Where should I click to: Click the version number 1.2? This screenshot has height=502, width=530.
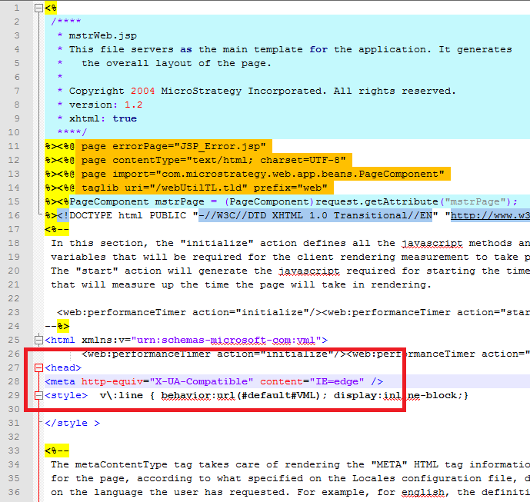pyautogui.click(x=133, y=105)
